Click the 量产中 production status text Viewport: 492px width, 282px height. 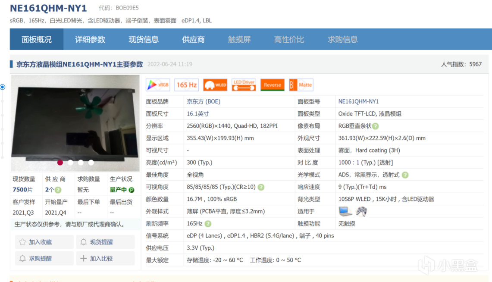click(118, 190)
